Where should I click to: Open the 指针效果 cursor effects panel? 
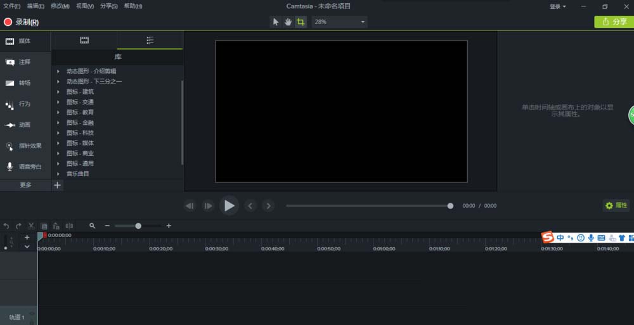click(x=25, y=146)
